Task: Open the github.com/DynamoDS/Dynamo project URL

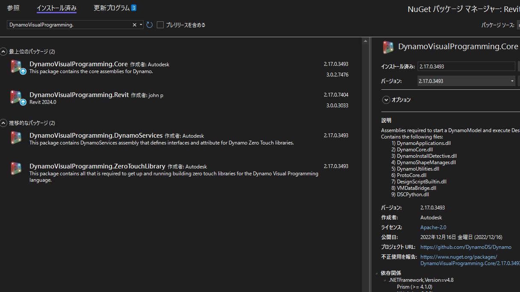Action: (466, 247)
